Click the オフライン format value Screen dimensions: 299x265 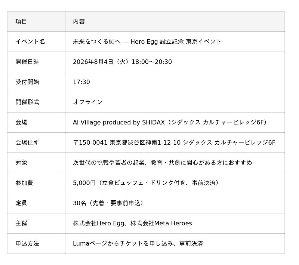[88, 102]
